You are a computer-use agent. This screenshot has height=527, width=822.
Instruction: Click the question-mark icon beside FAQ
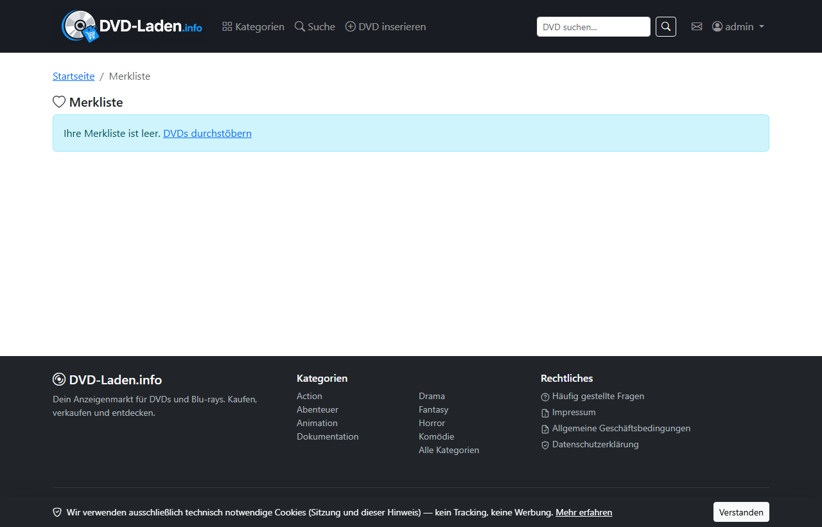coord(545,397)
